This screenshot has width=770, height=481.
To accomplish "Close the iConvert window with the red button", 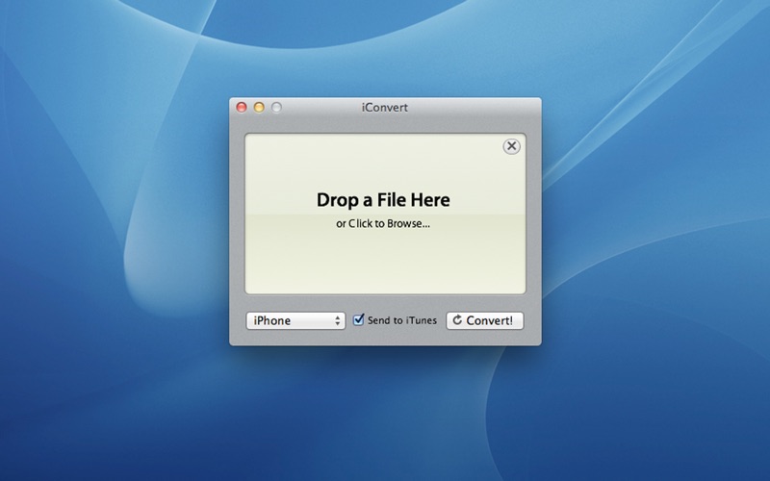I will 242,107.
